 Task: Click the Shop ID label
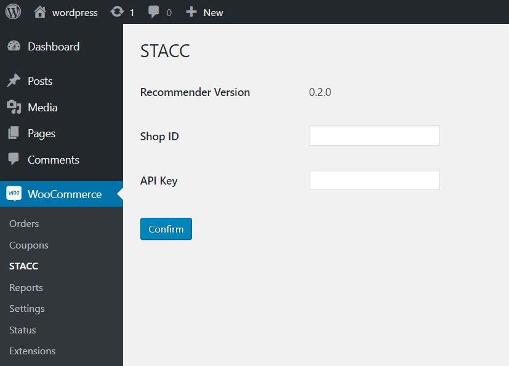(159, 137)
